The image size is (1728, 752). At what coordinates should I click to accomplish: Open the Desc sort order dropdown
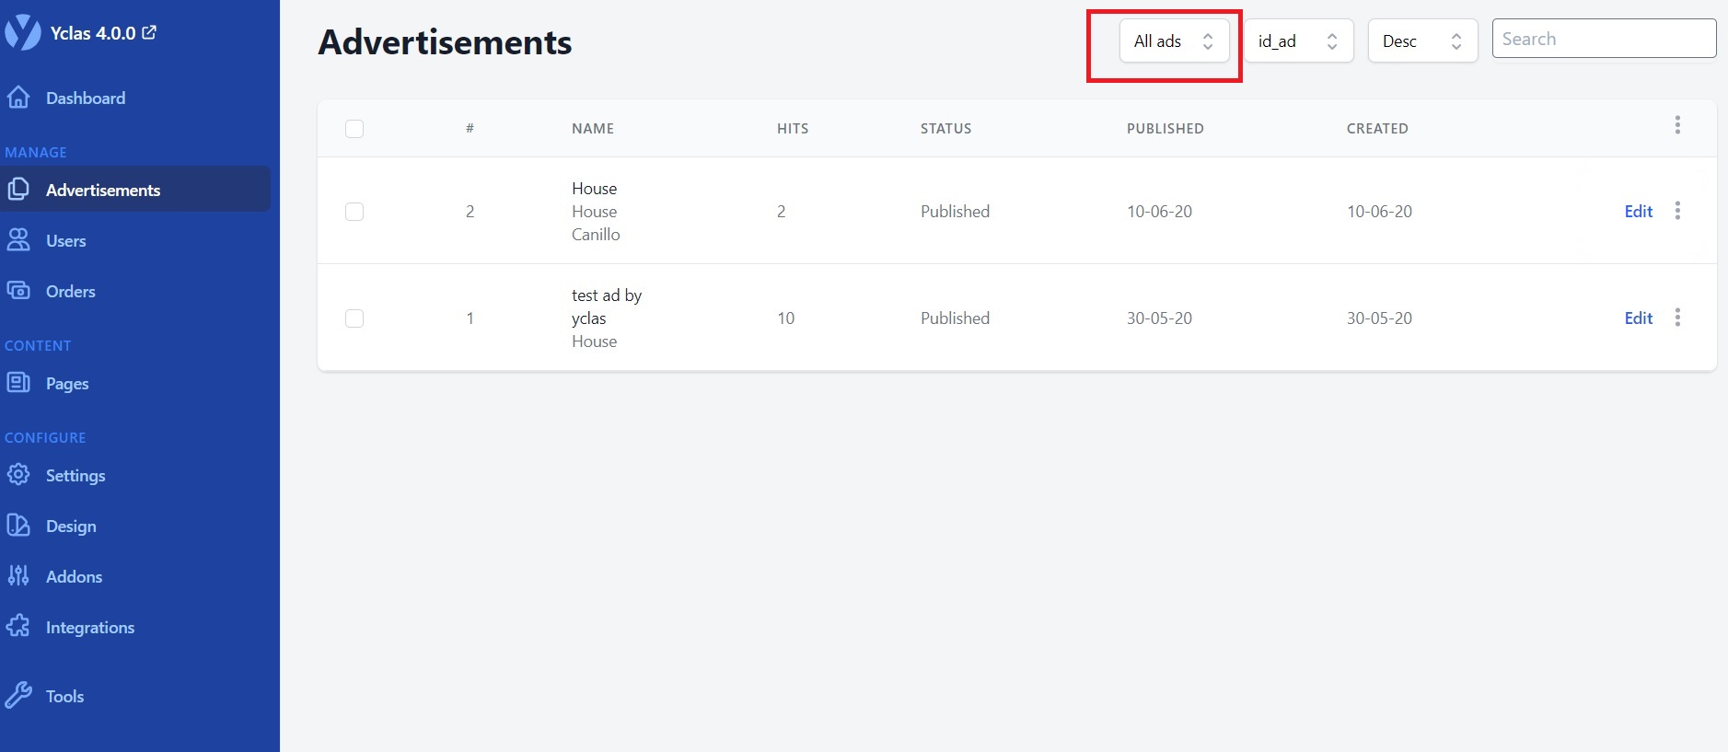[x=1422, y=41]
